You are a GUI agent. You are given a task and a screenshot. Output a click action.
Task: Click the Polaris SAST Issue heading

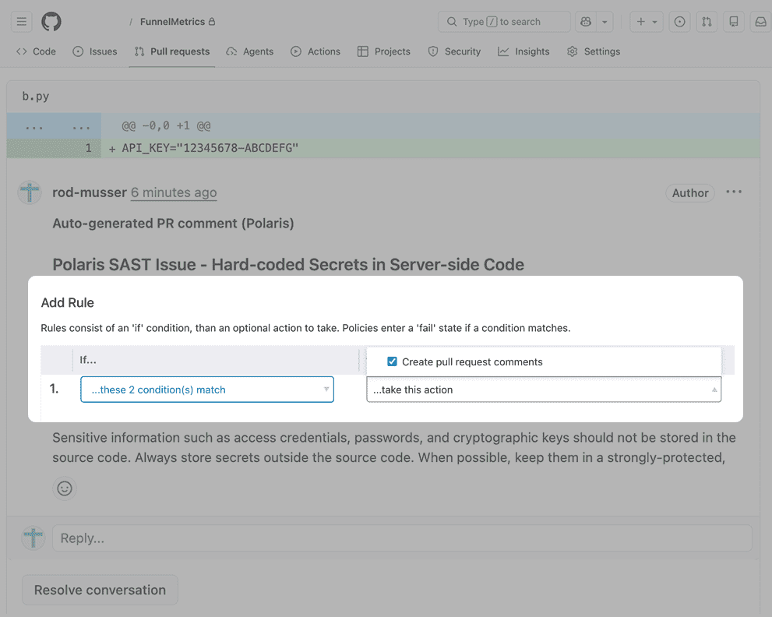[x=288, y=265]
